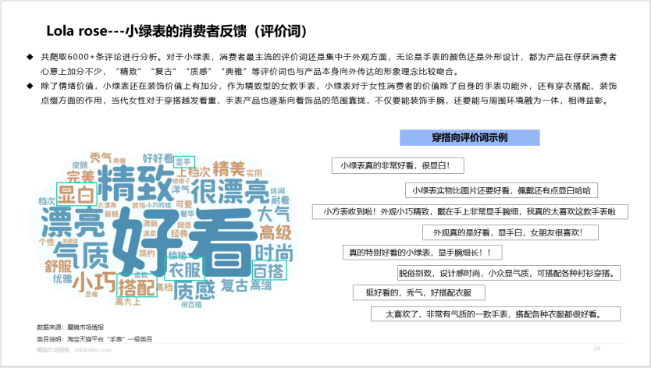651x368 pixels.
Task: Click the boxed word '搭配' in word cloud
Action: 137,286
